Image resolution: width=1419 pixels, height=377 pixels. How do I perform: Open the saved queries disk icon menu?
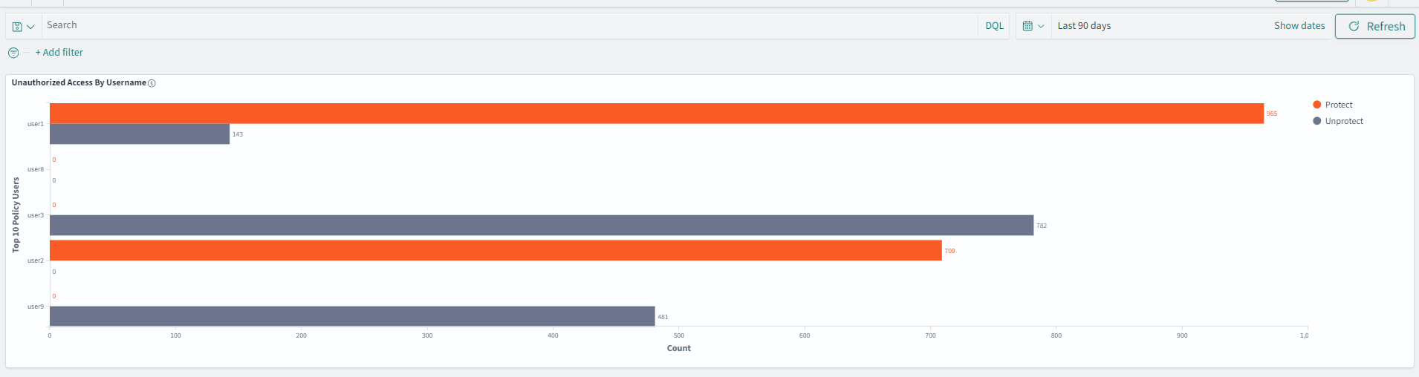pyautogui.click(x=23, y=26)
